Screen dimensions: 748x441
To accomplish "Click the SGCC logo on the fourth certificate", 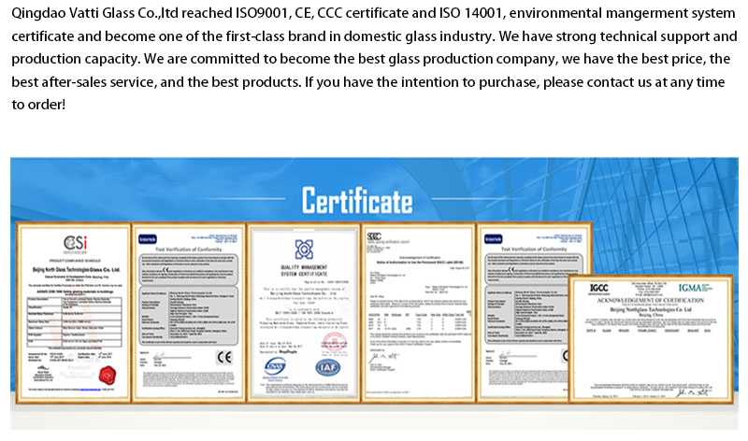I will pos(374,237).
